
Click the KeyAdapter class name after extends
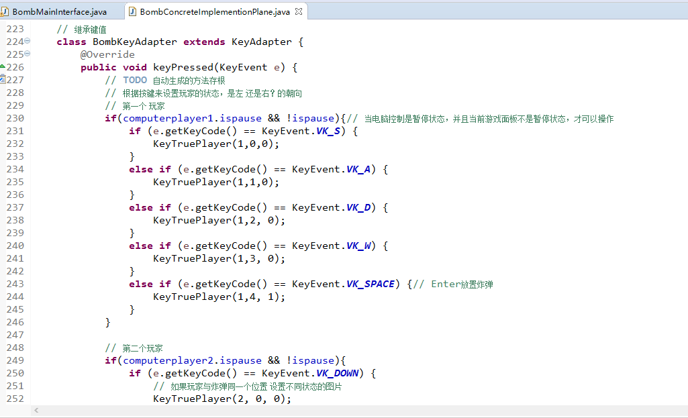(x=262, y=42)
